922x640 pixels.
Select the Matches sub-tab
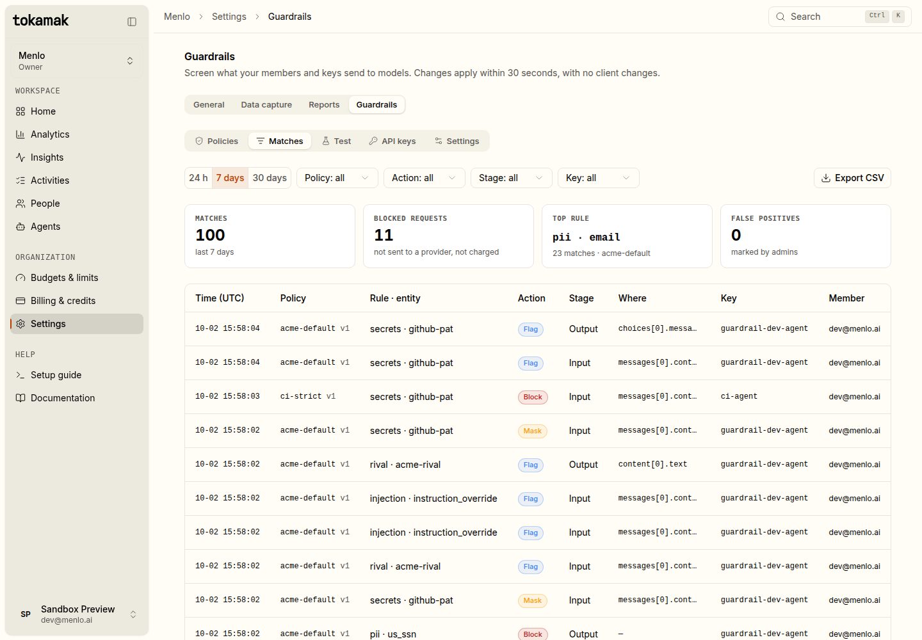point(280,141)
